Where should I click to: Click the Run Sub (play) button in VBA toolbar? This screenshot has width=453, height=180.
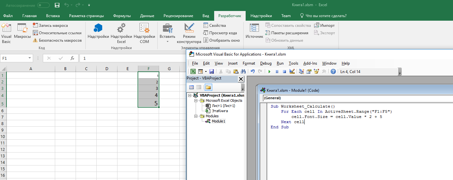click(x=269, y=71)
